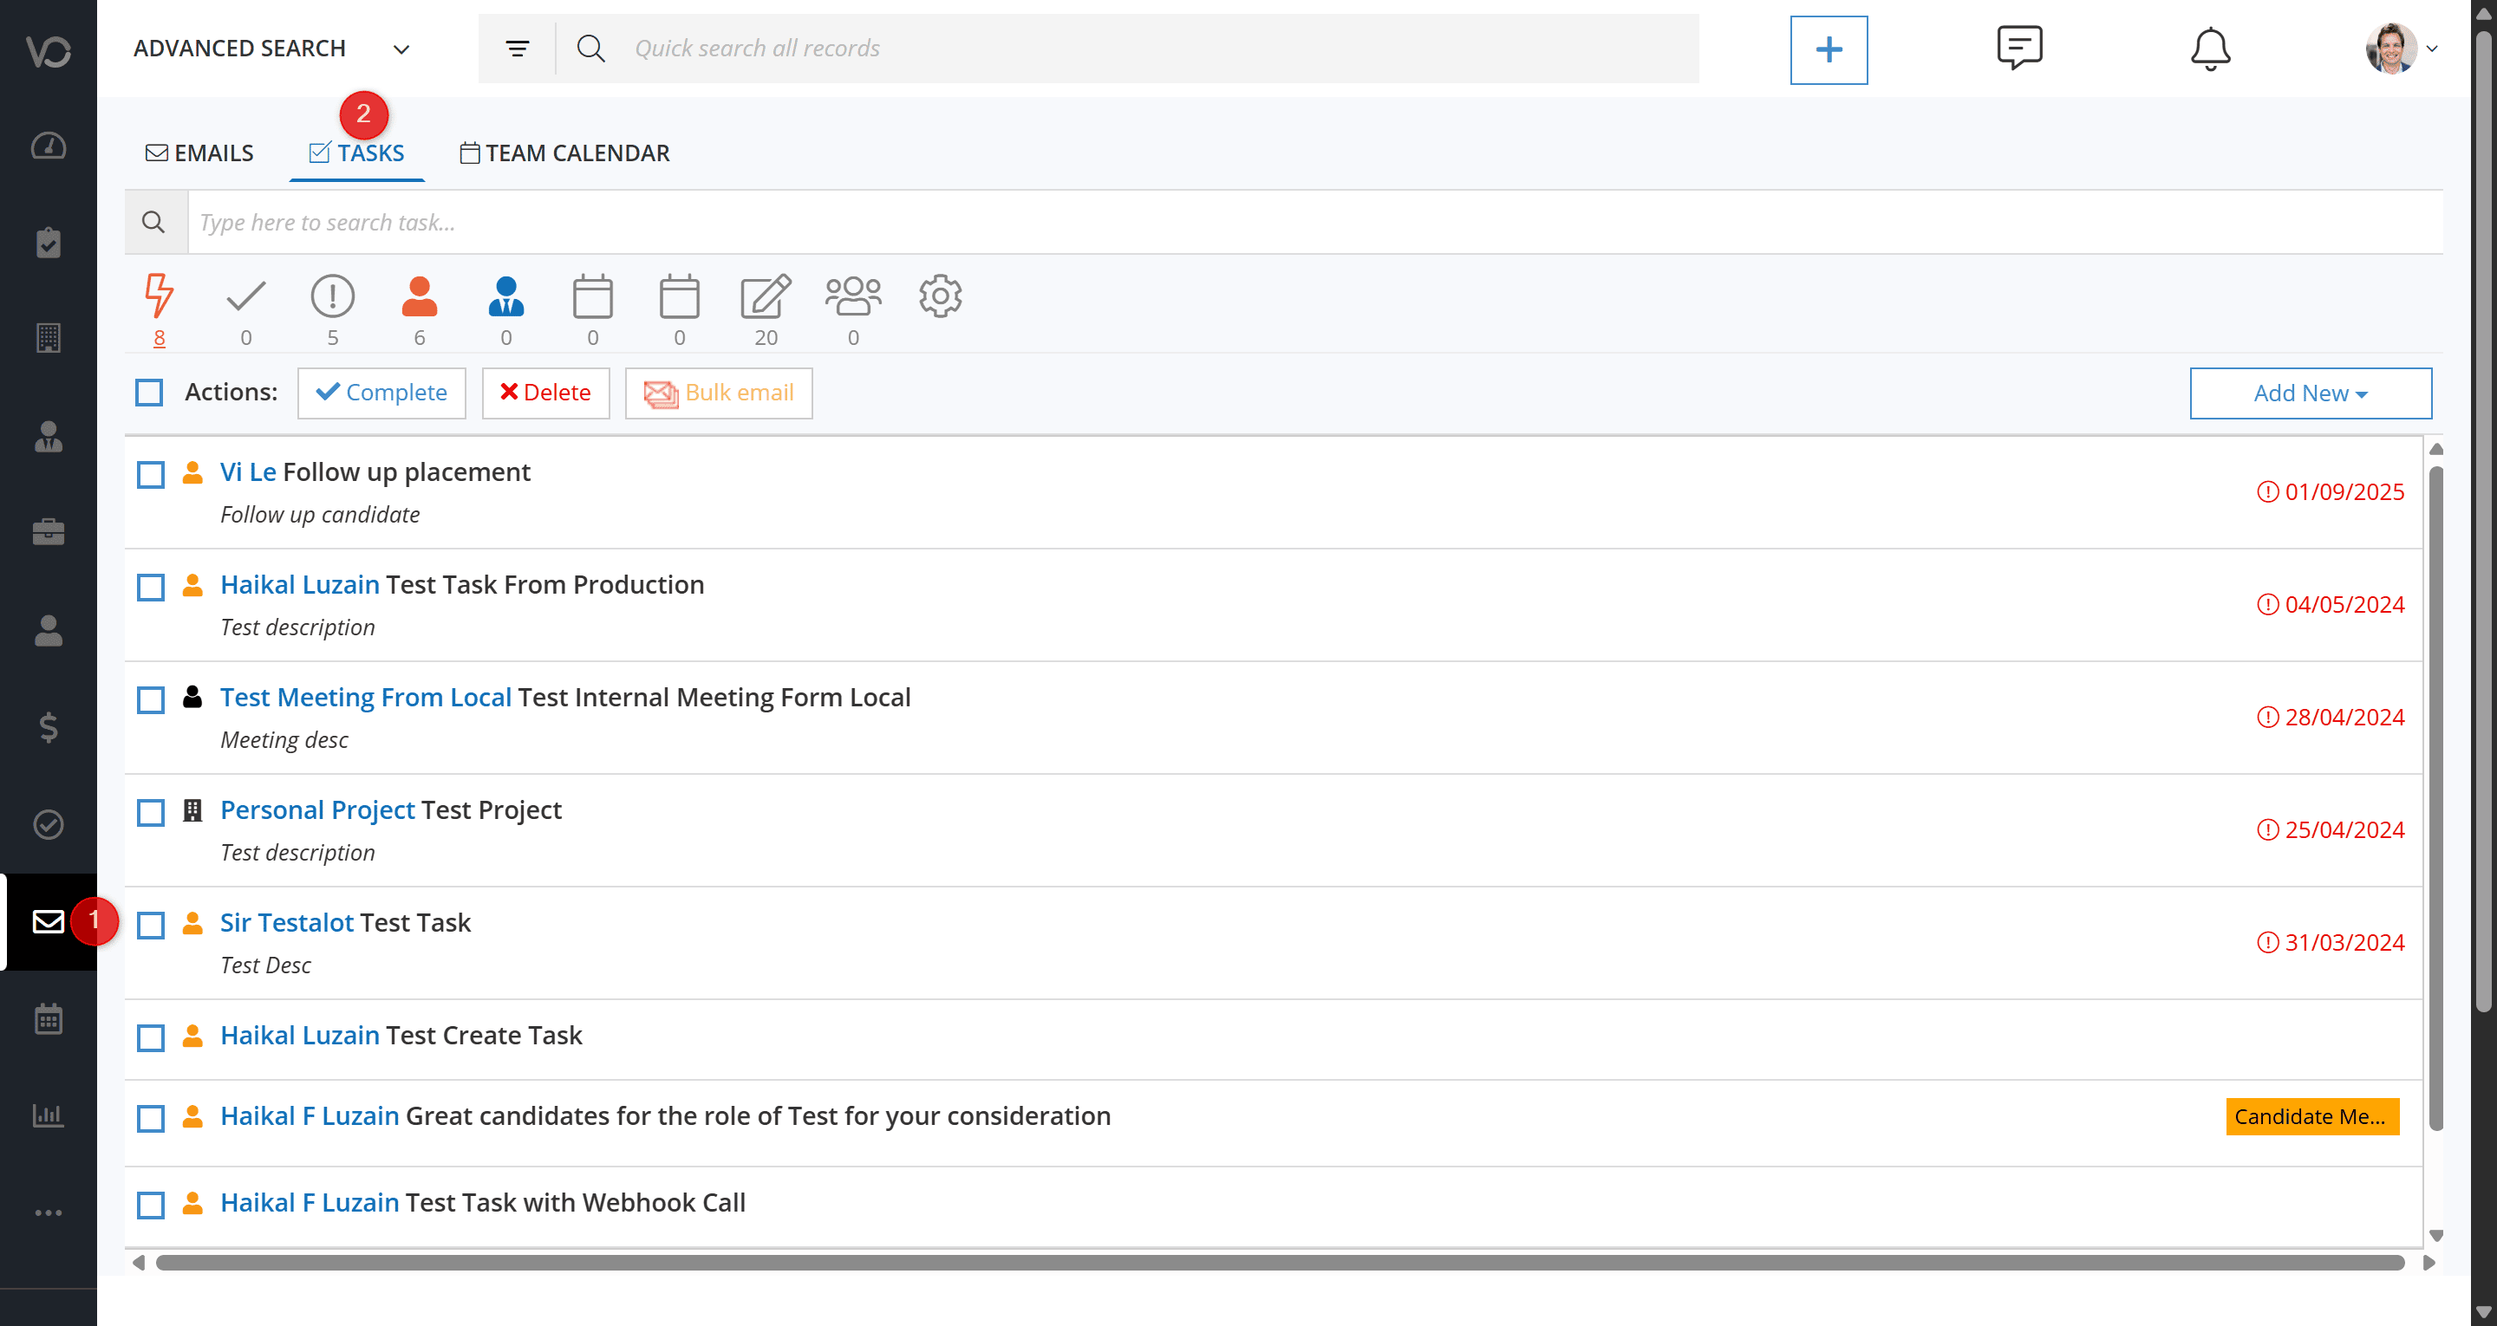Screen dimensions: 2497x1326
Task: Click the task list vertical scrollbar thumb
Action: pos(2436,799)
